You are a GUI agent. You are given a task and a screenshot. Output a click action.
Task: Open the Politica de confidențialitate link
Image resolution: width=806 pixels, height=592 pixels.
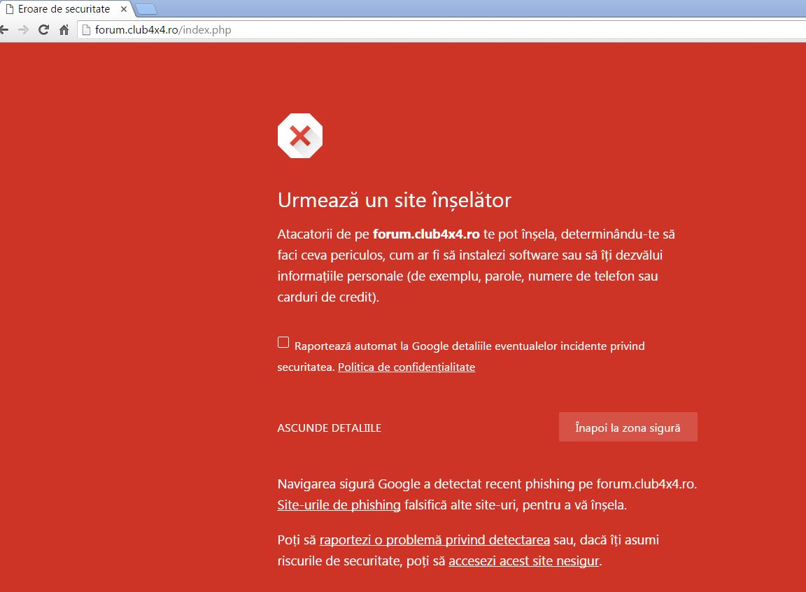point(406,367)
